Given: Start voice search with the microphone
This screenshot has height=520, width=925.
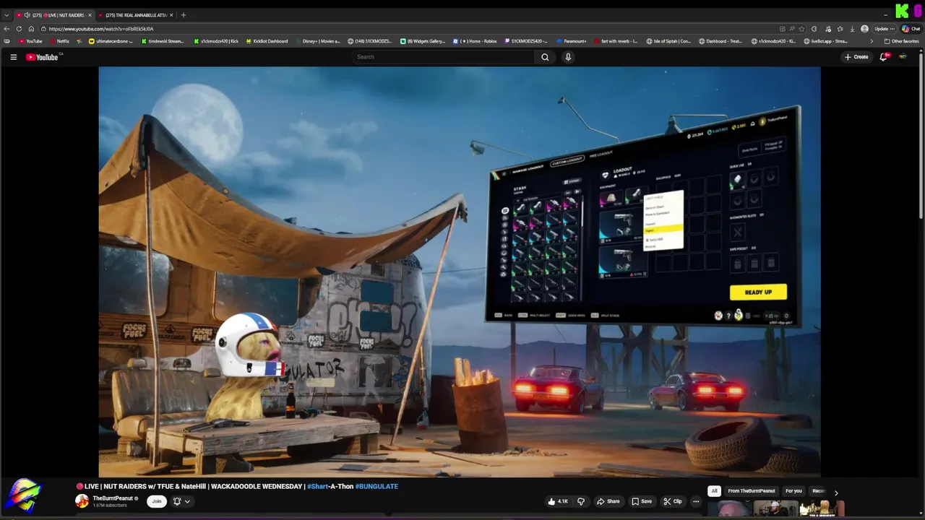Looking at the screenshot, I should pos(568,57).
